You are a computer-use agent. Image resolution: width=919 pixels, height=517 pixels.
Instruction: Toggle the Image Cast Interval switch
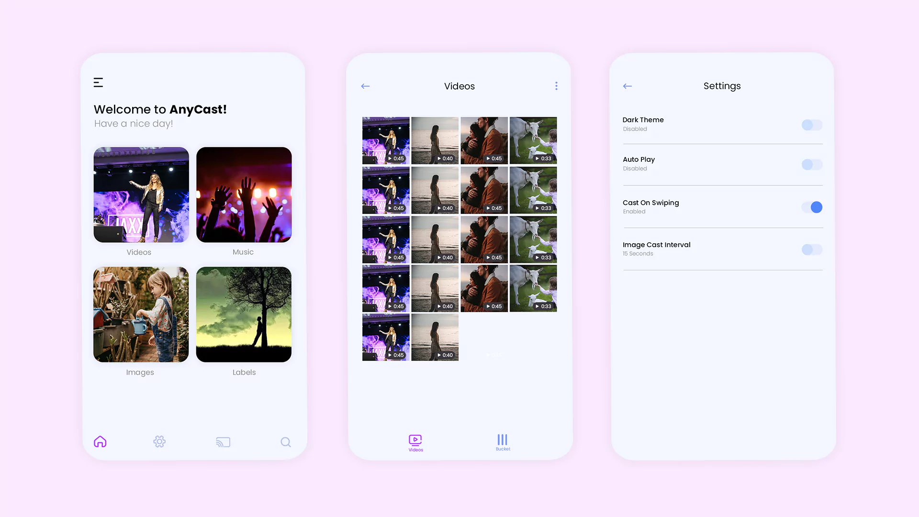tap(812, 249)
